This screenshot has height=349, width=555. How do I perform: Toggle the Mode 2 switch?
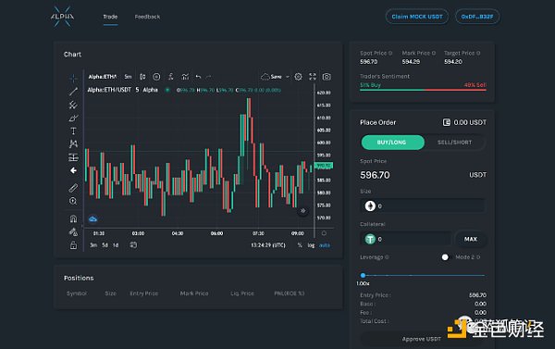point(446,257)
